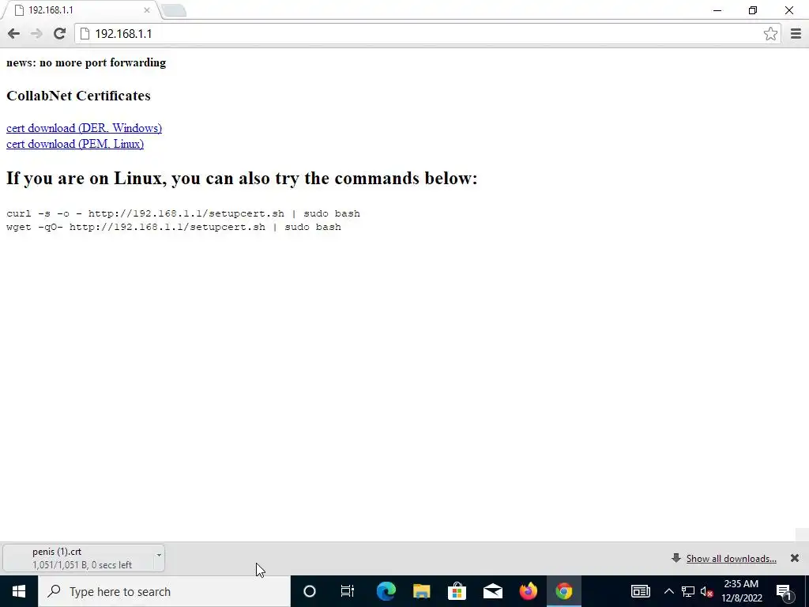Reload the 192.168.1.1 page
The height and width of the screenshot is (607, 809).
(59, 33)
